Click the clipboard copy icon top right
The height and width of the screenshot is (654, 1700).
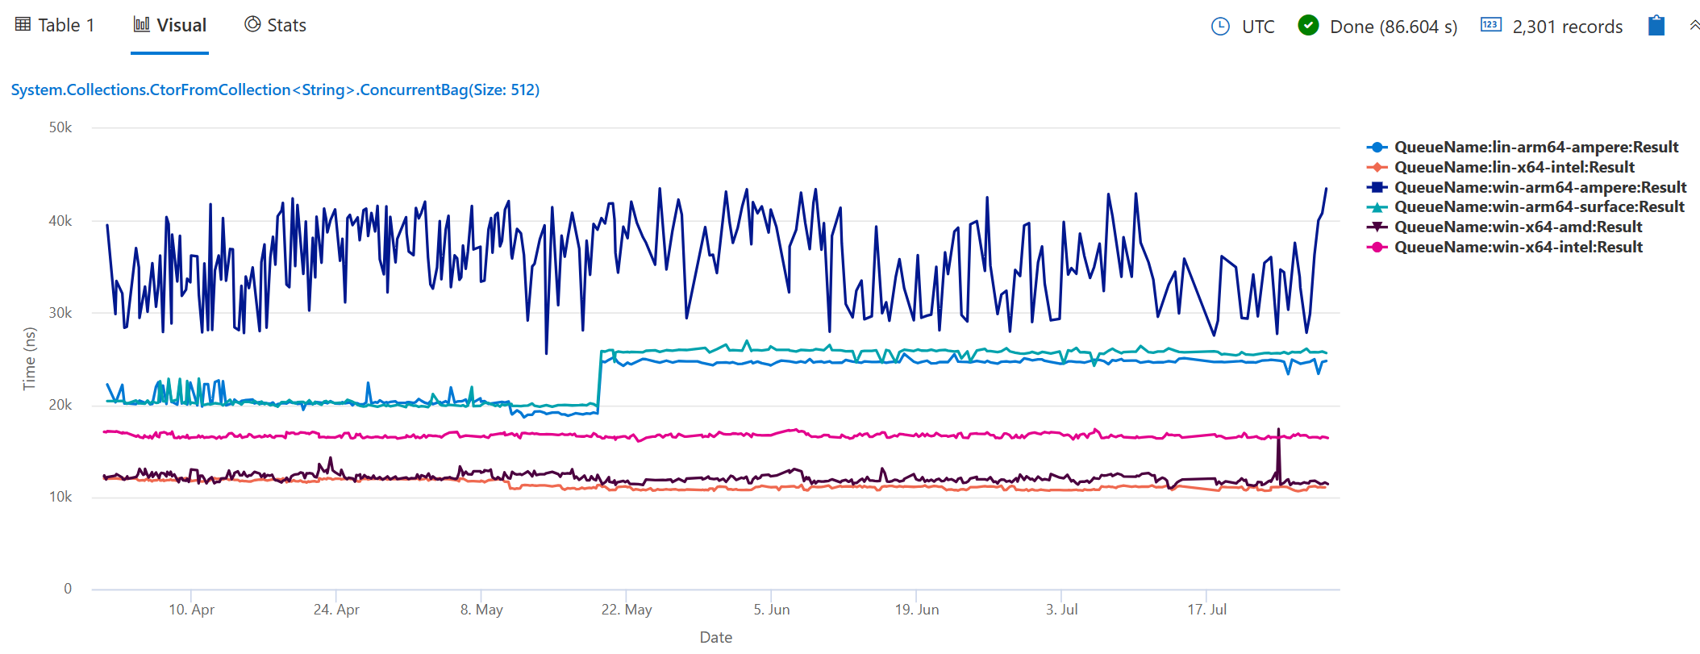pos(1656,25)
